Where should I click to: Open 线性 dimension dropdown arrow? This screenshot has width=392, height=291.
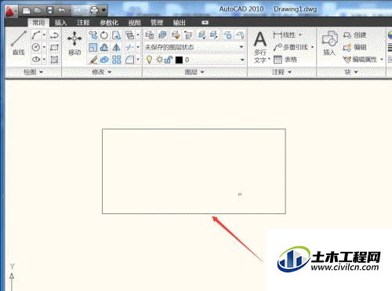click(299, 35)
